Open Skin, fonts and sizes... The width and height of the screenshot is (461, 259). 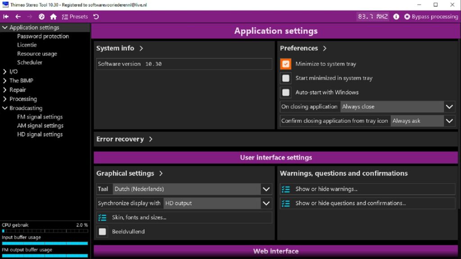click(x=184, y=218)
